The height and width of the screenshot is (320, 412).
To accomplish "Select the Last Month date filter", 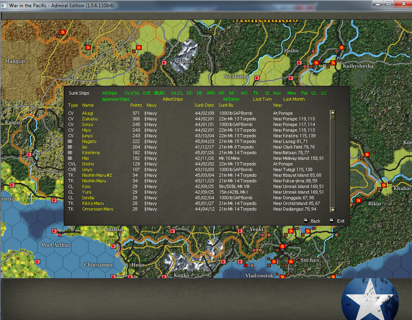I will 294,99.
